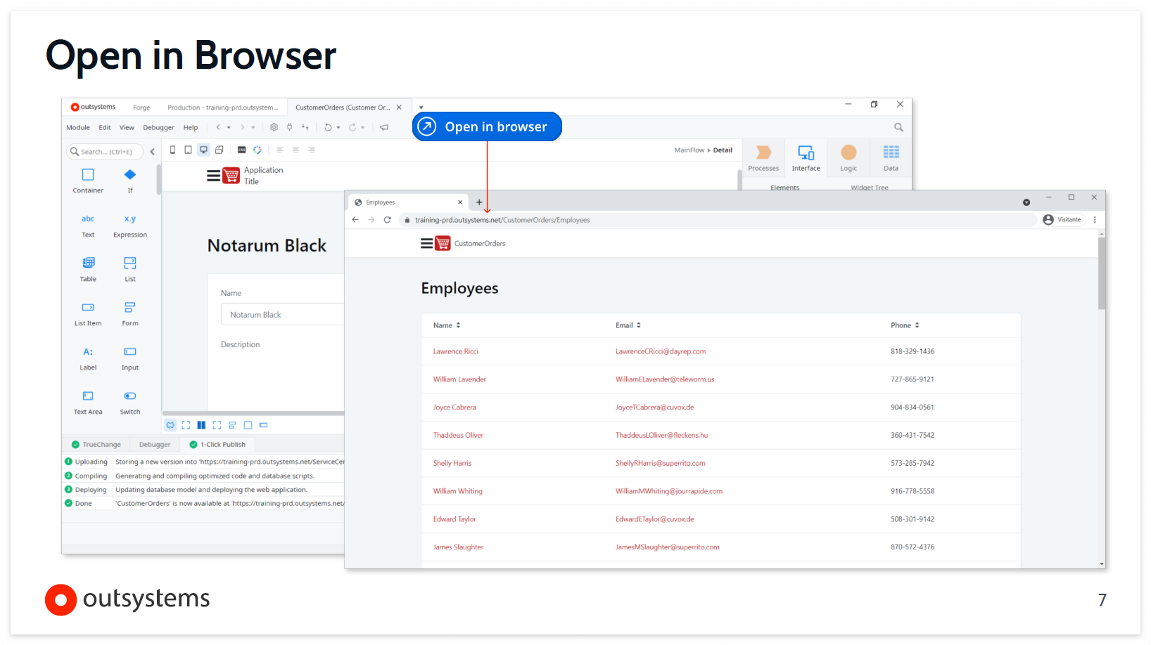Image resolution: width=1151 pixels, height=645 pixels.
Task: Select the List Item widget
Action: click(x=88, y=314)
